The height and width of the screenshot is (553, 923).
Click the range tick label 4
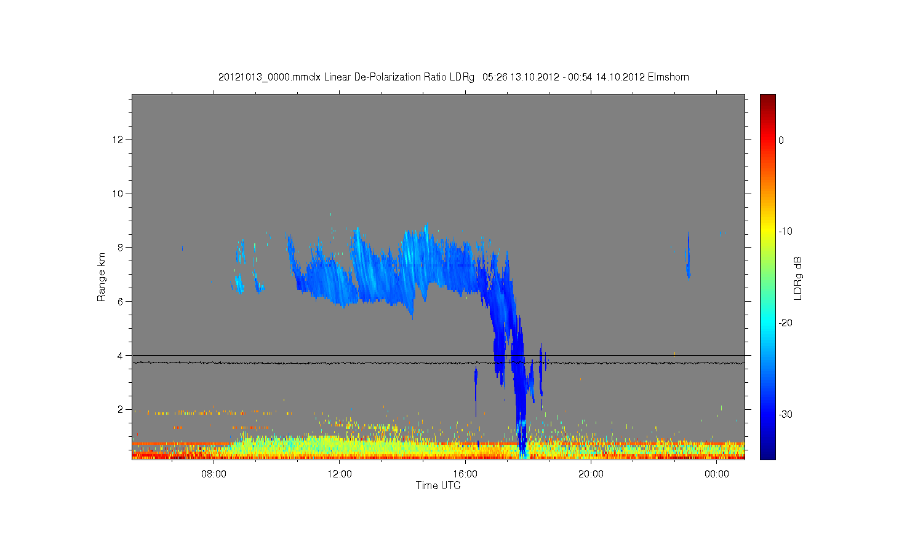coord(121,355)
